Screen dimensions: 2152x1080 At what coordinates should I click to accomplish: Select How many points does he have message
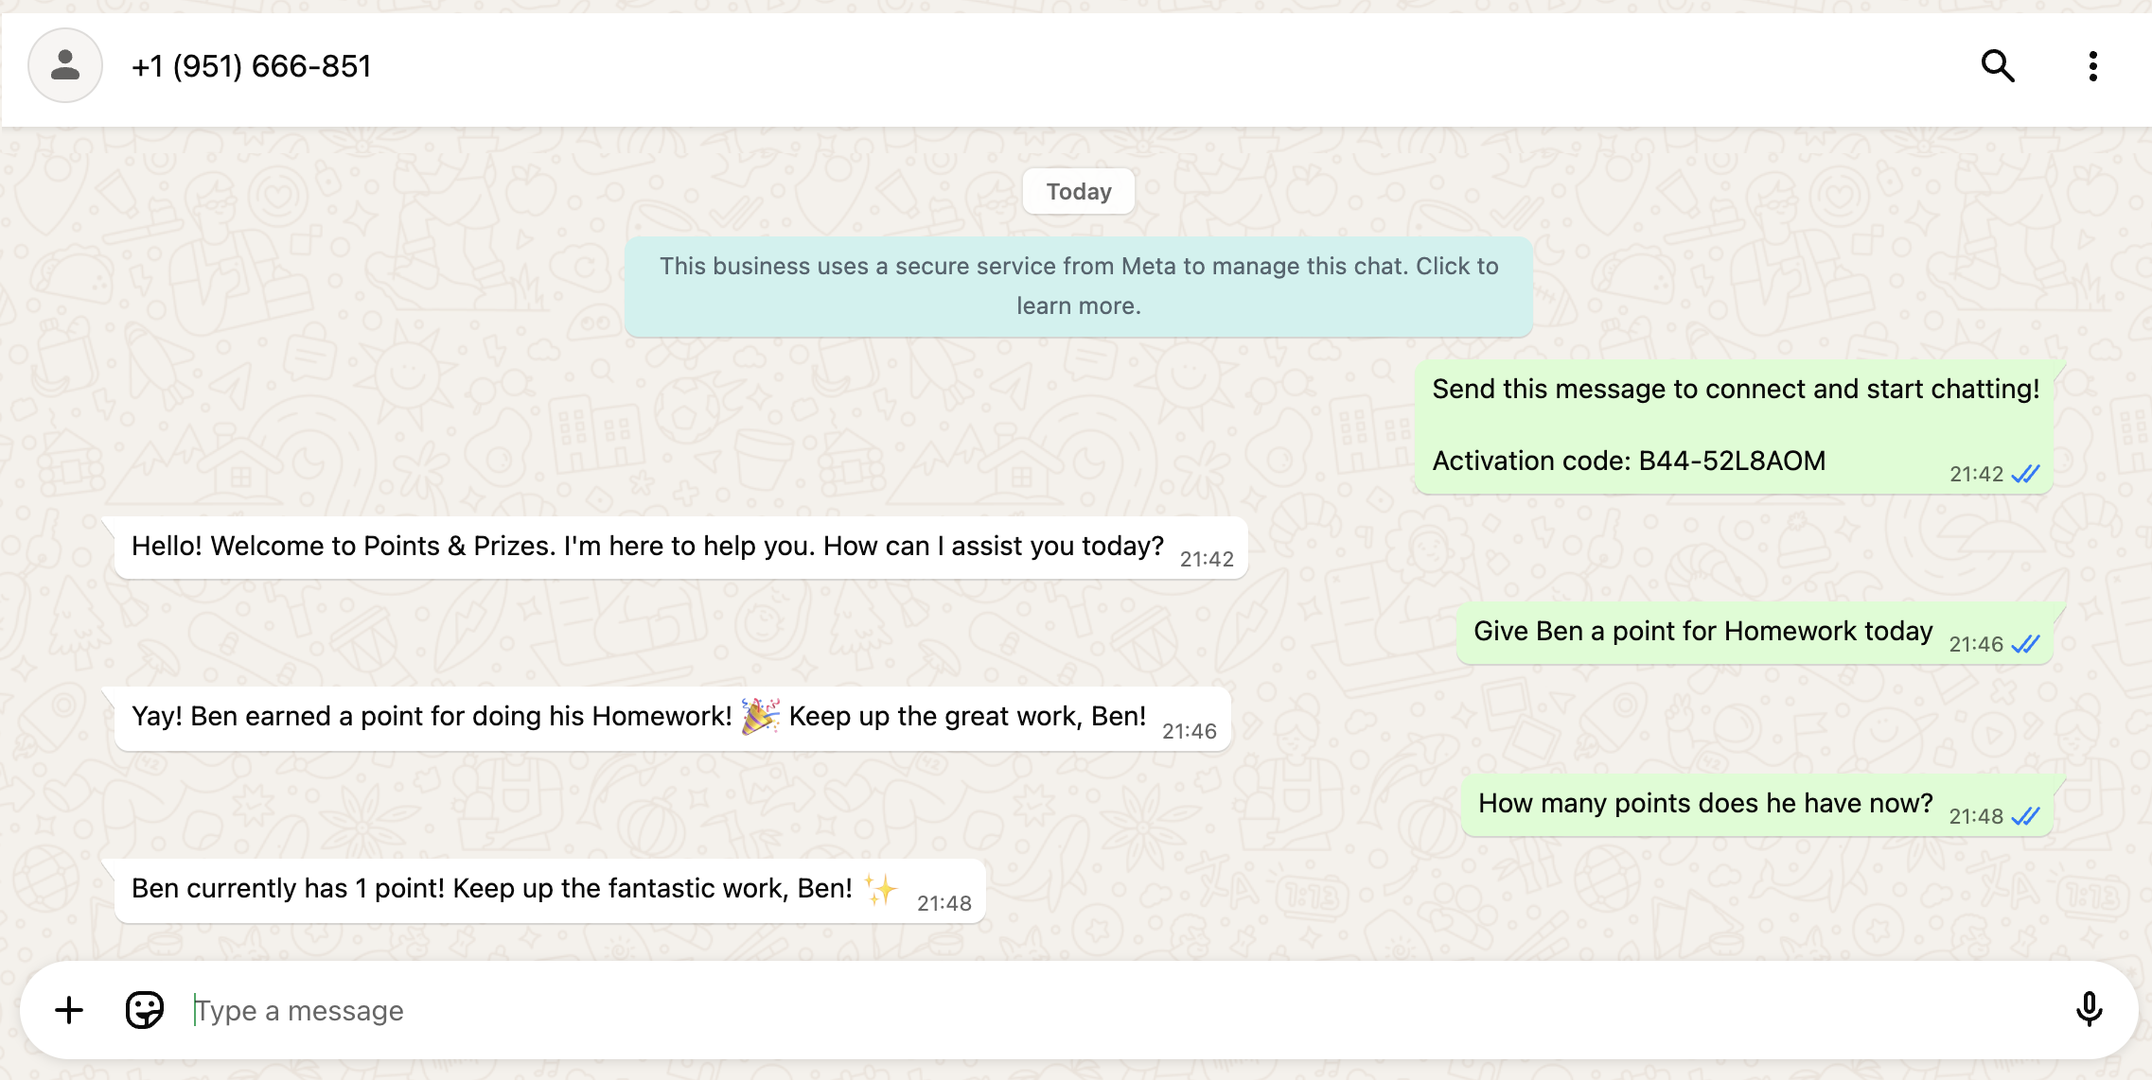1704,804
